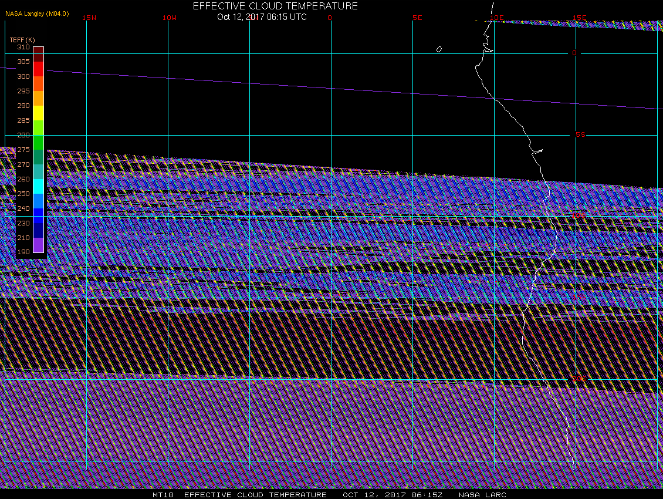Select the blue swatch between 240 and 230

coord(39,216)
